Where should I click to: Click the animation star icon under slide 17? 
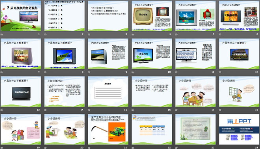(x=176, y=110)
